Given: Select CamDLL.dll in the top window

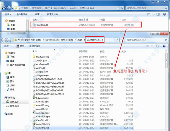Looking at the screenshot, I should coord(86,25).
